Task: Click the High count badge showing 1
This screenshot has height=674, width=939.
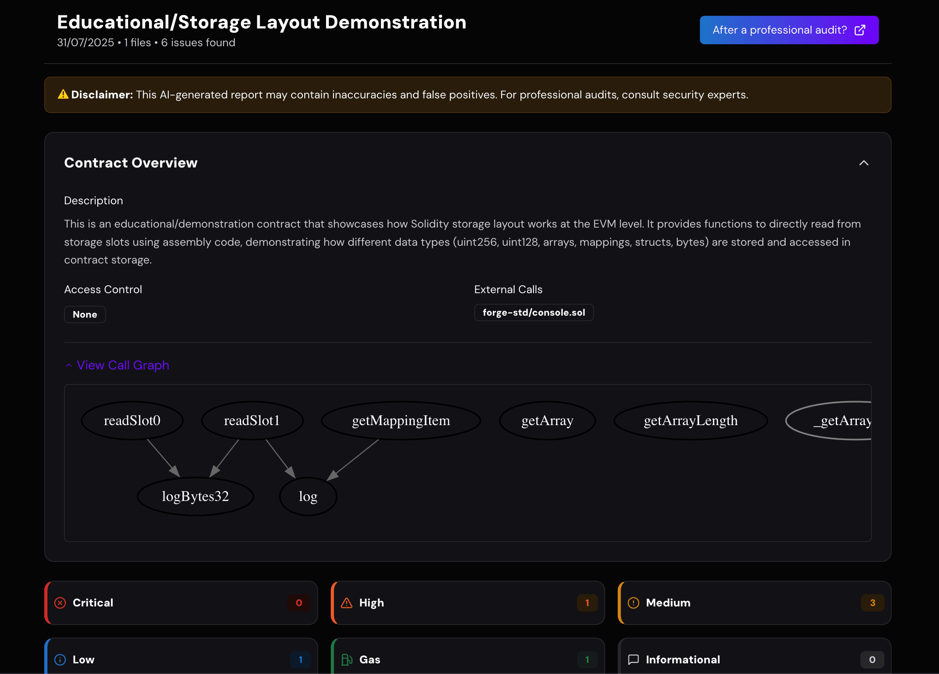Action: [x=587, y=603]
